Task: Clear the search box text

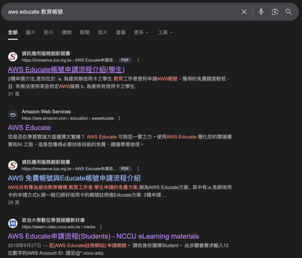Action: point(244,12)
